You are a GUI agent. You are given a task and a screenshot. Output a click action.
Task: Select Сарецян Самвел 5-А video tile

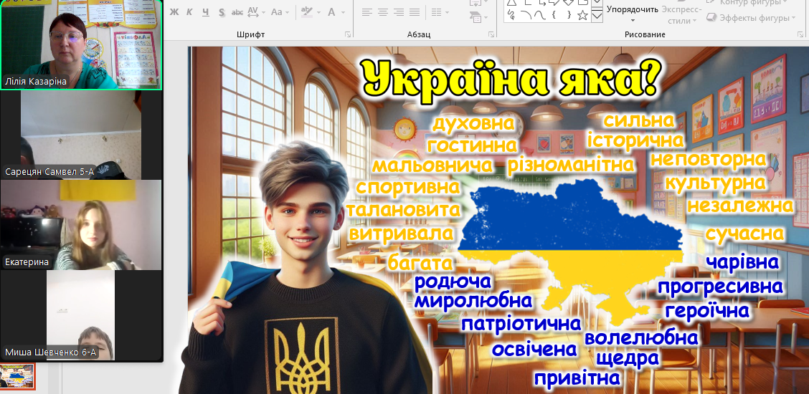click(81, 135)
